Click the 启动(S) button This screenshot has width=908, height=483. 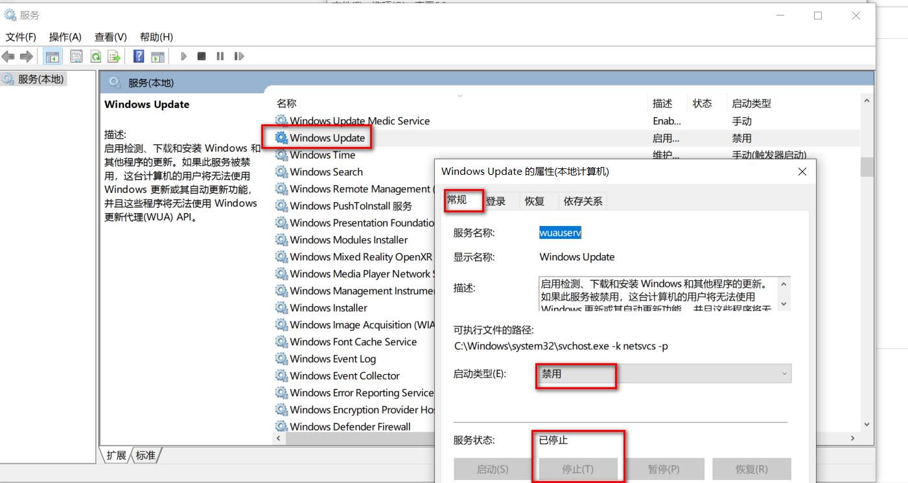coord(493,469)
